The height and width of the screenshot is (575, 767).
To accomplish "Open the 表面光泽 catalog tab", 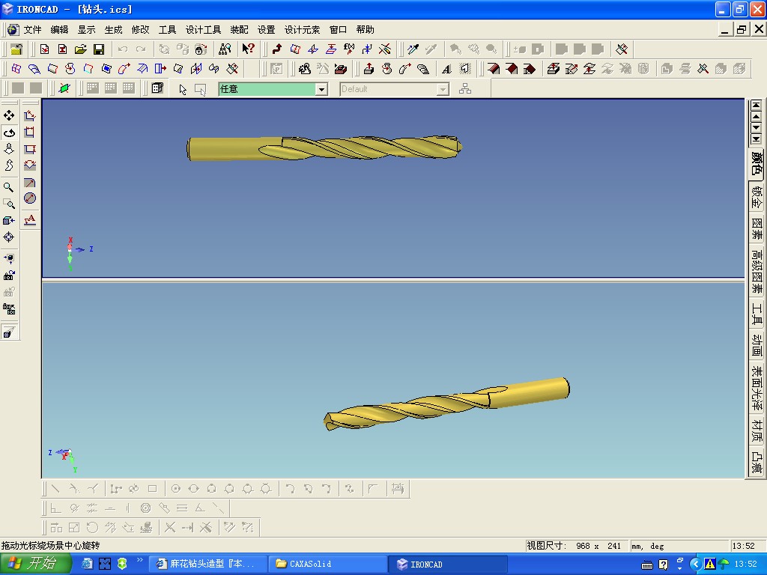I will (757, 389).
